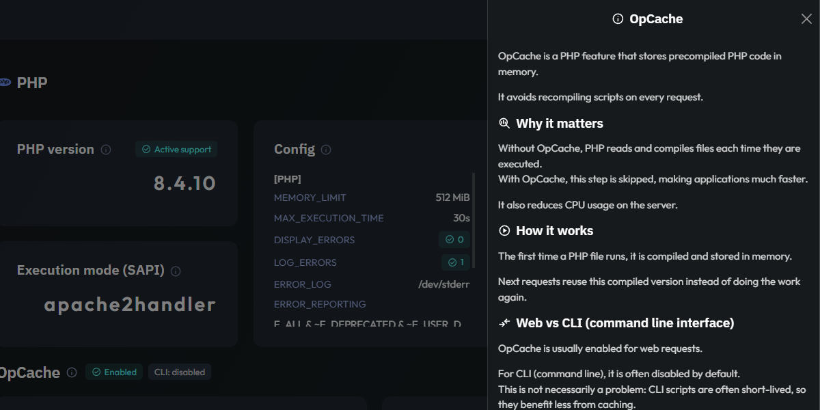Click the ERROR_LOG label
Viewport: 820px width, 410px height.
pos(303,284)
